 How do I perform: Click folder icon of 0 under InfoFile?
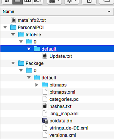point(29,42)
